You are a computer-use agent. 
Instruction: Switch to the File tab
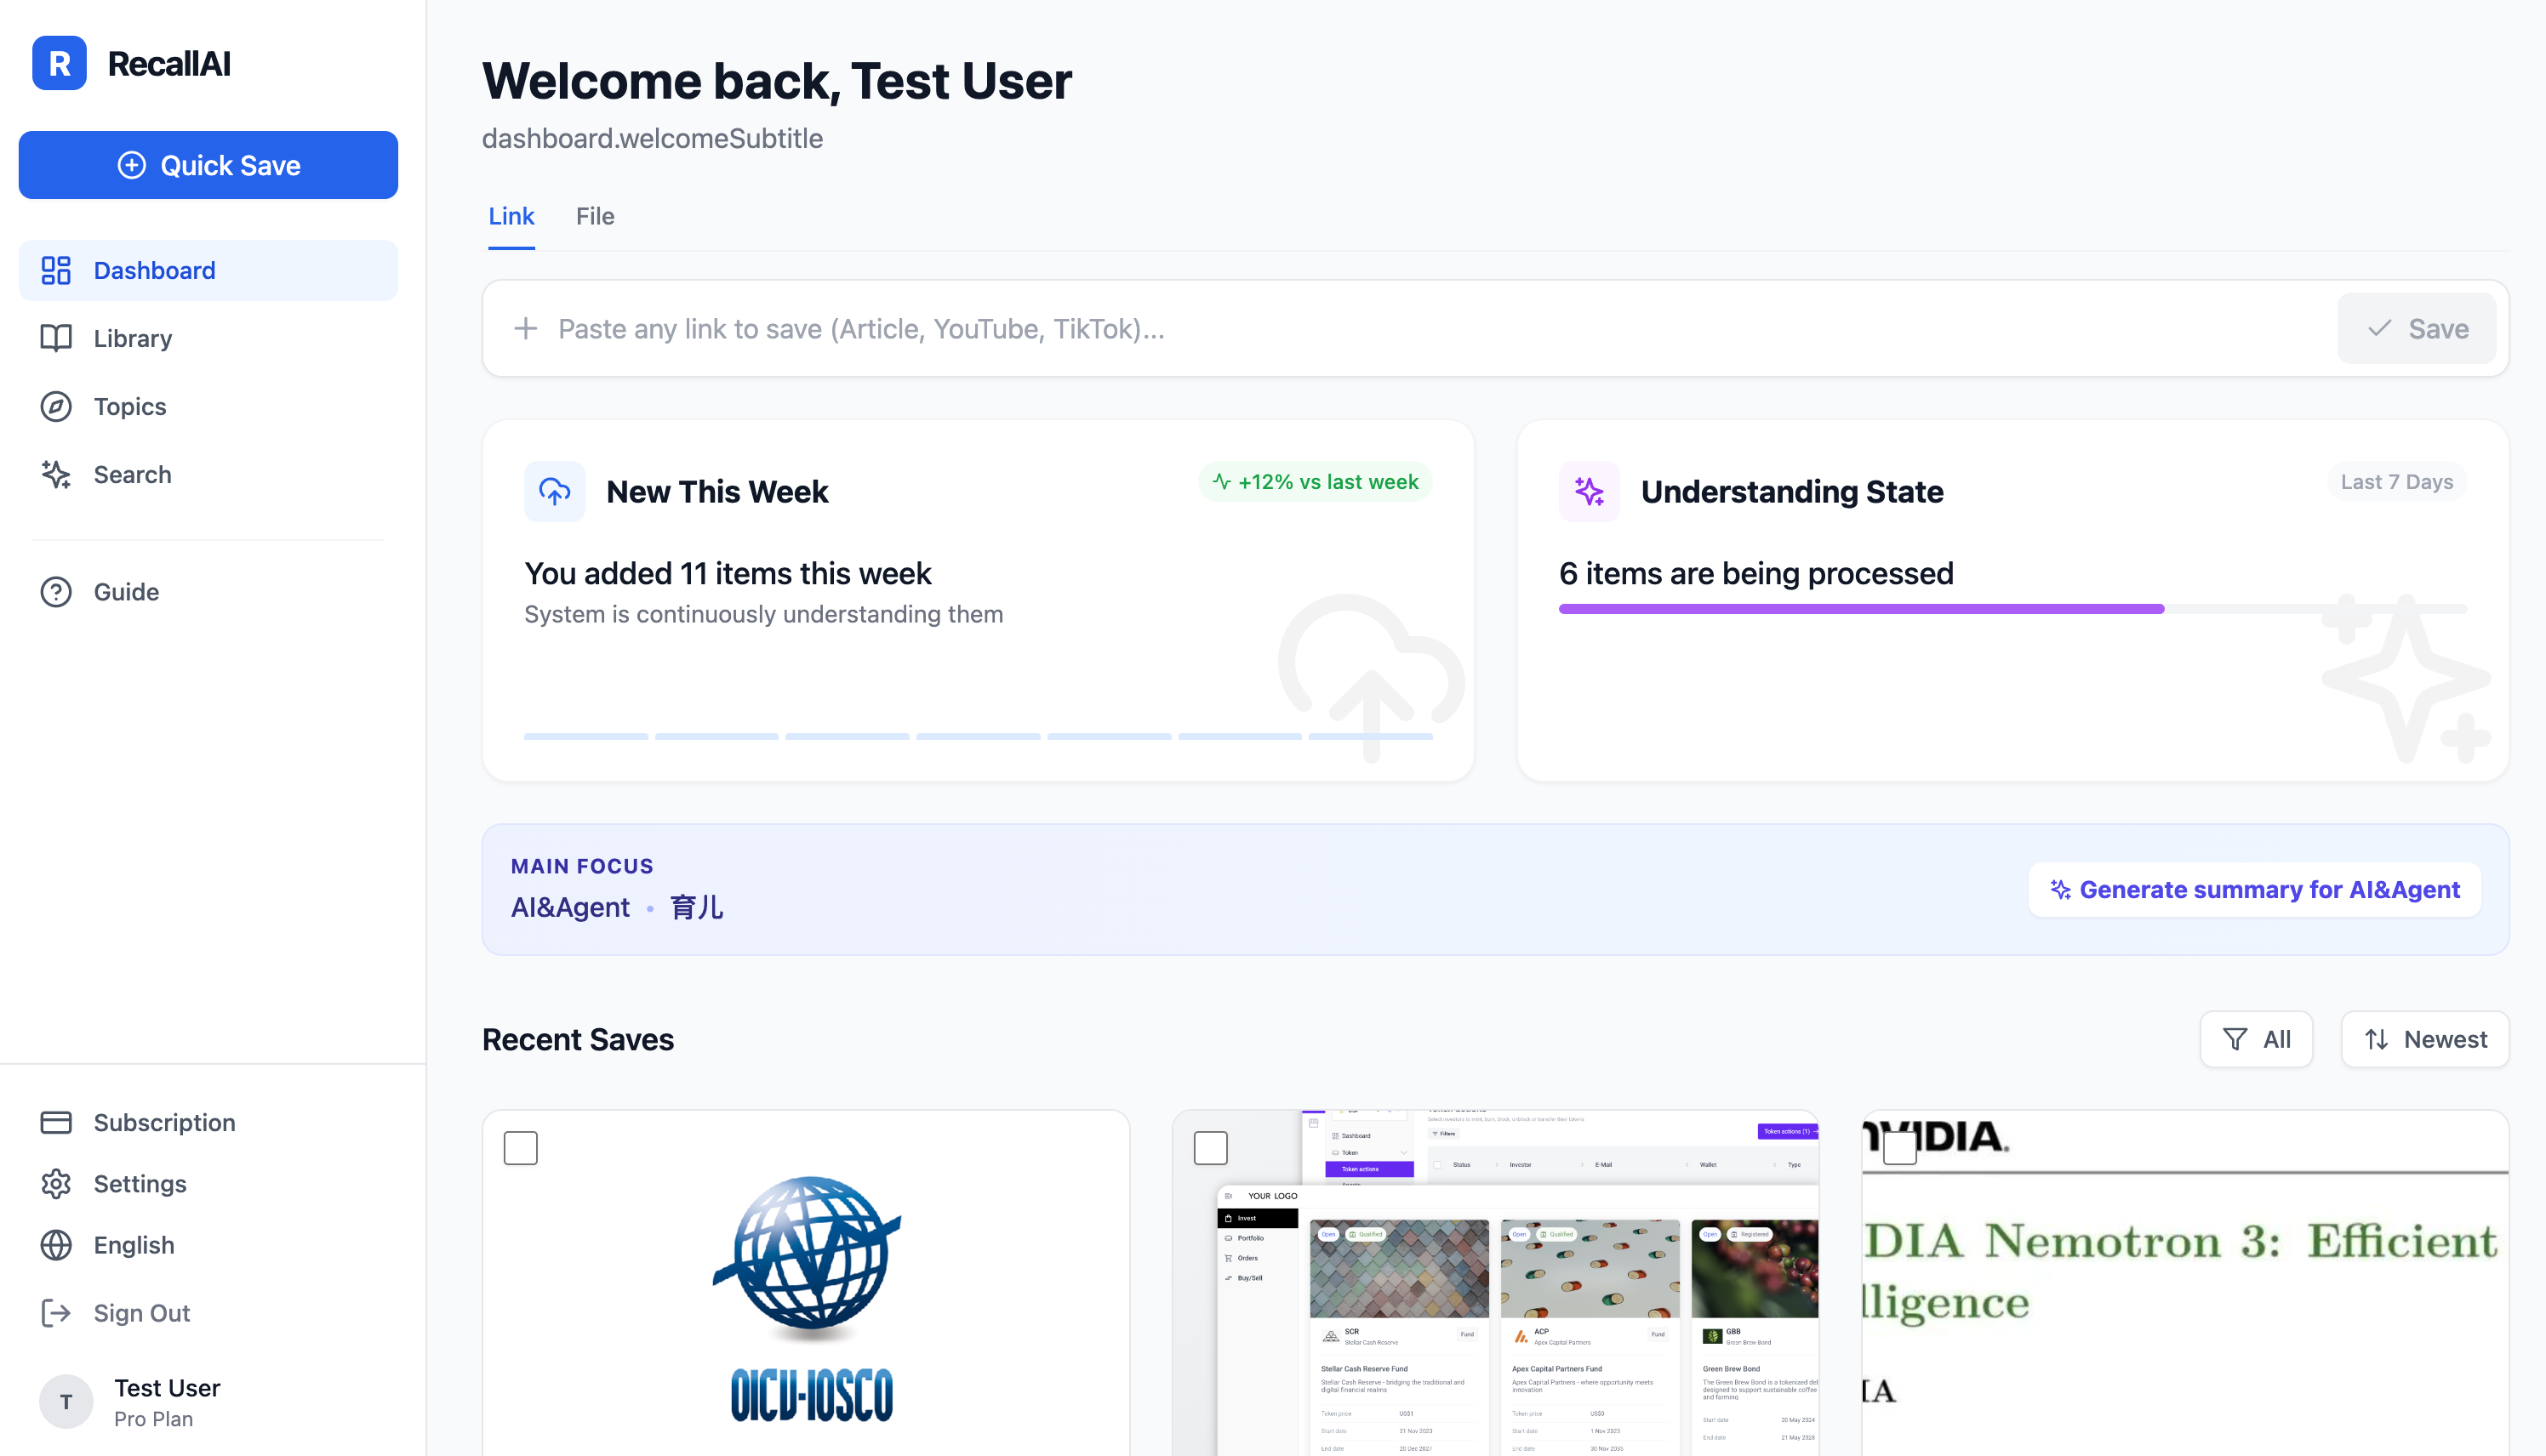pos(596,216)
